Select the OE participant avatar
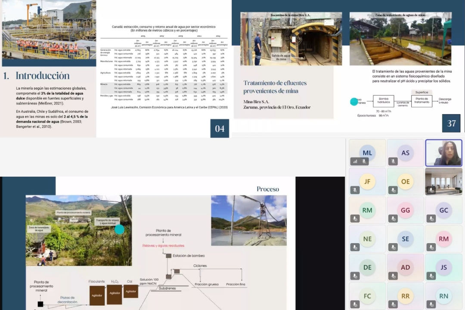This screenshot has height=310, width=465. pos(406,181)
